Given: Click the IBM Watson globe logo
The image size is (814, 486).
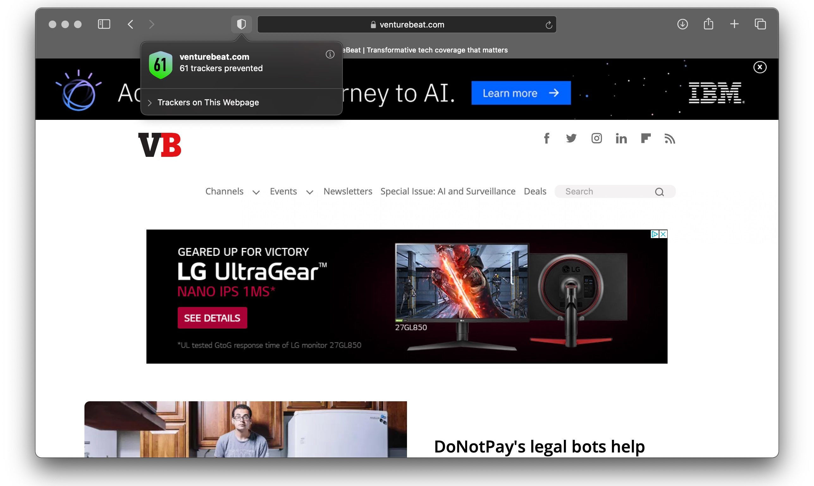Looking at the screenshot, I should 79,90.
